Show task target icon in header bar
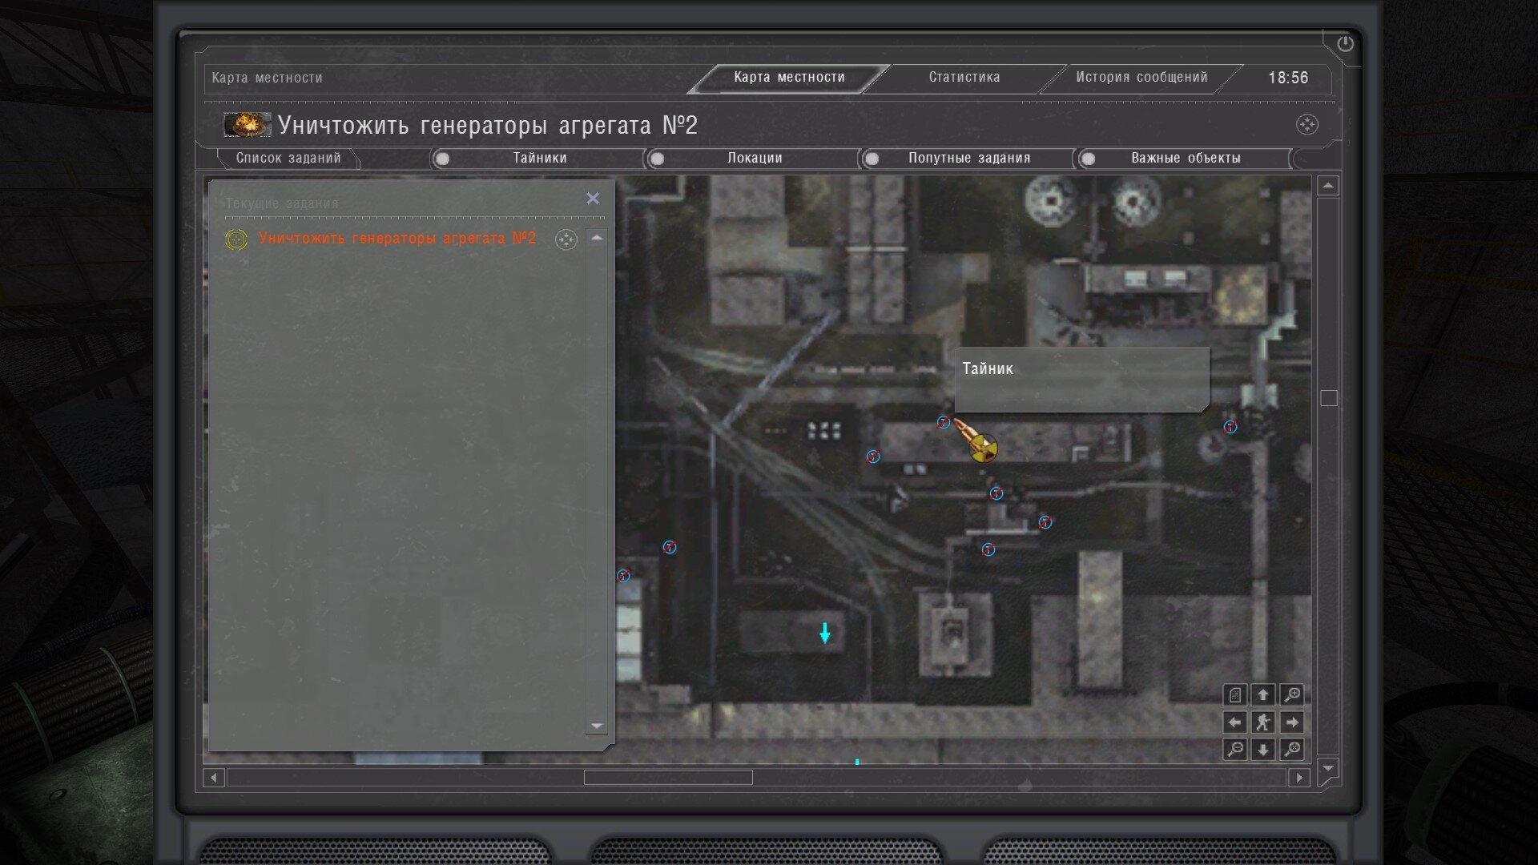This screenshot has height=865, width=1538. [1306, 125]
